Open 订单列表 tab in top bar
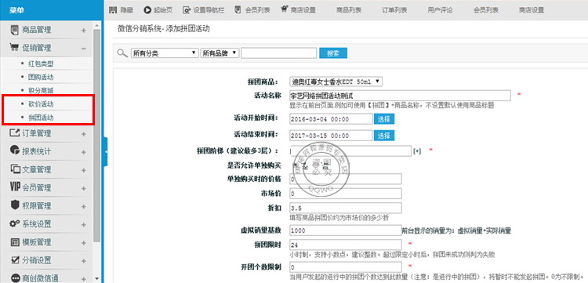This screenshot has height=283, width=588. coord(394,10)
